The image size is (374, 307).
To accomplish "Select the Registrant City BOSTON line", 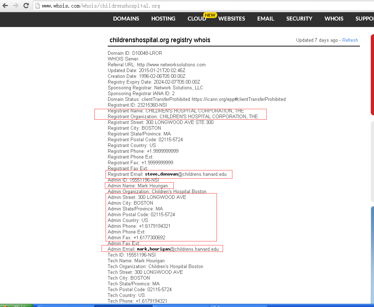I will (134, 128).
